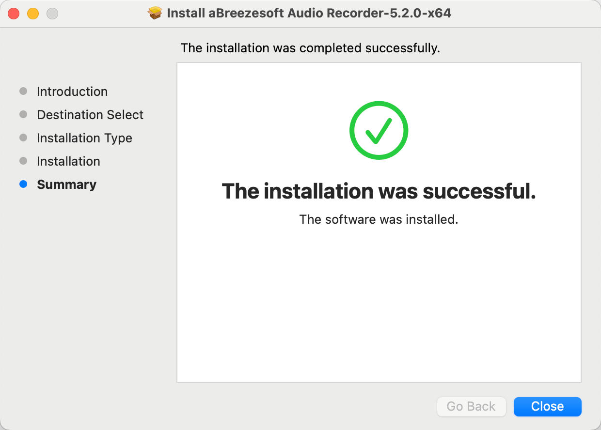
Task: Click the software was installed message
Action: click(x=379, y=219)
